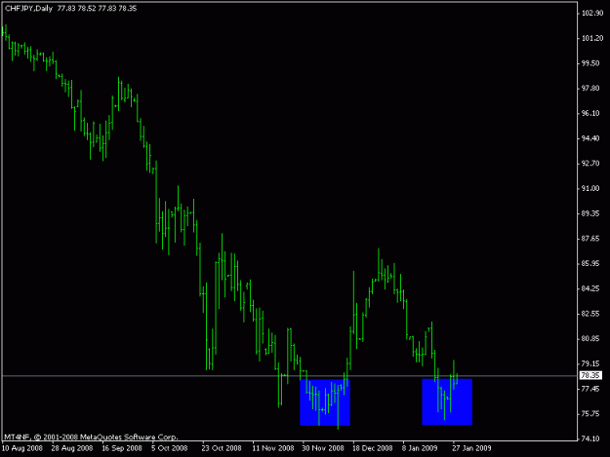Click the 8 Jan 2009 date label
This screenshot has height=457, width=610.
[420, 448]
